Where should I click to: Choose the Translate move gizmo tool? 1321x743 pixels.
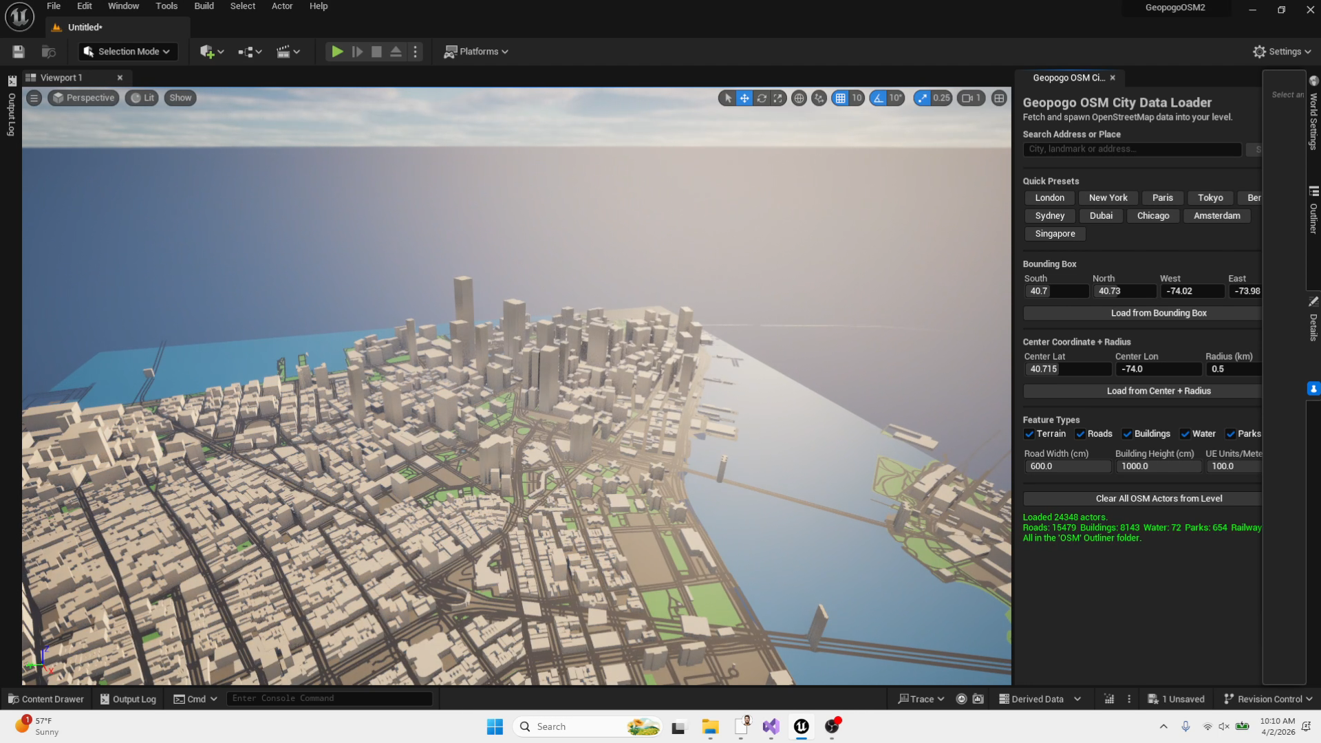[744, 98]
